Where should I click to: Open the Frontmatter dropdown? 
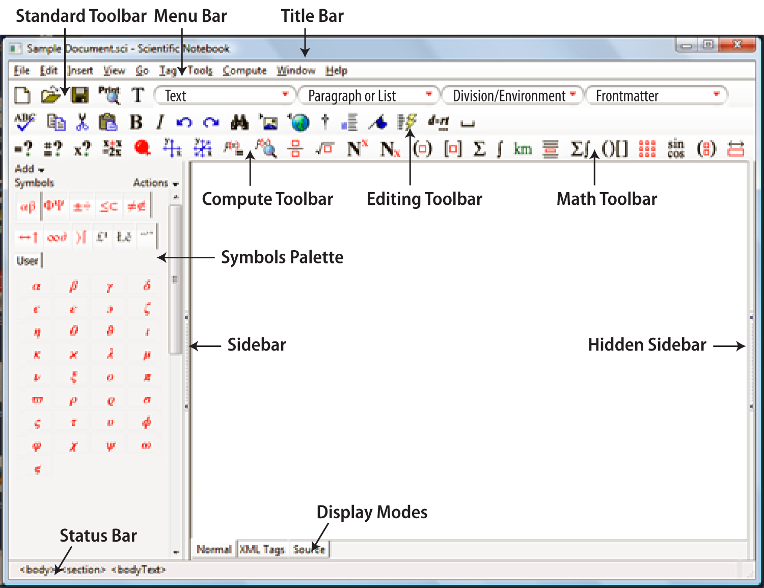tap(657, 95)
